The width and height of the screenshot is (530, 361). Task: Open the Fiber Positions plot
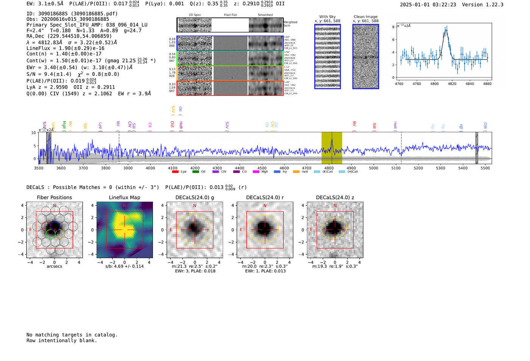pos(55,230)
